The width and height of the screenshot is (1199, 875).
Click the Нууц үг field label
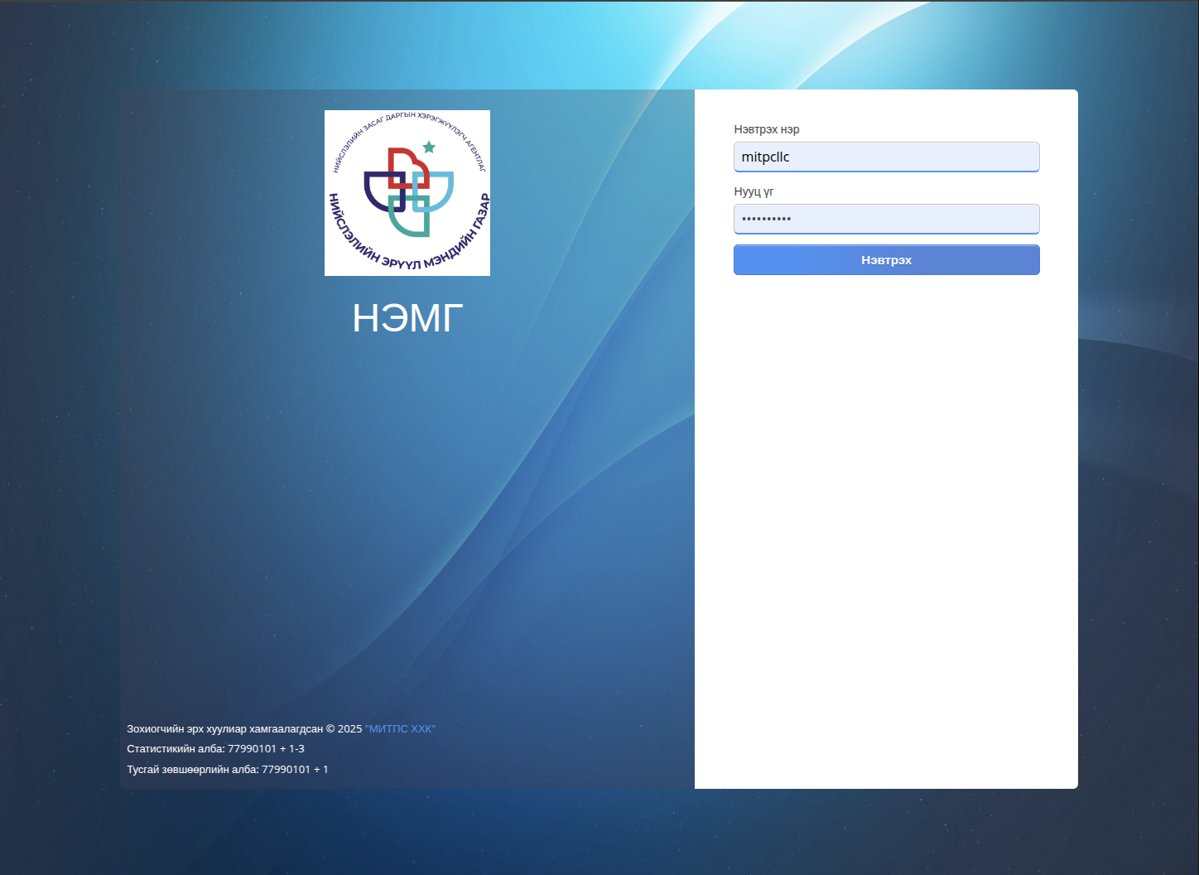click(x=754, y=191)
